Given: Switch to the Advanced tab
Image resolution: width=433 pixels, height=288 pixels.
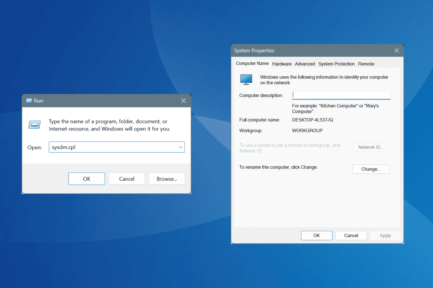Looking at the screenshot, I should pos(305,64).
